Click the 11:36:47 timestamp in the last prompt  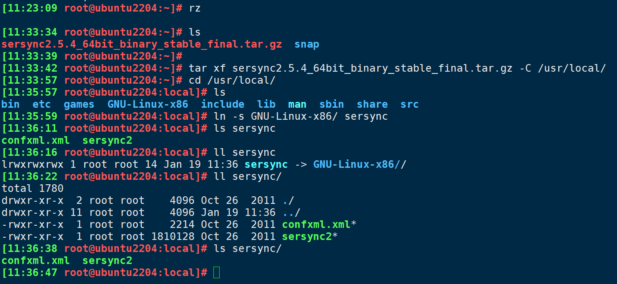pyautogui.click(x=32, y=272)
